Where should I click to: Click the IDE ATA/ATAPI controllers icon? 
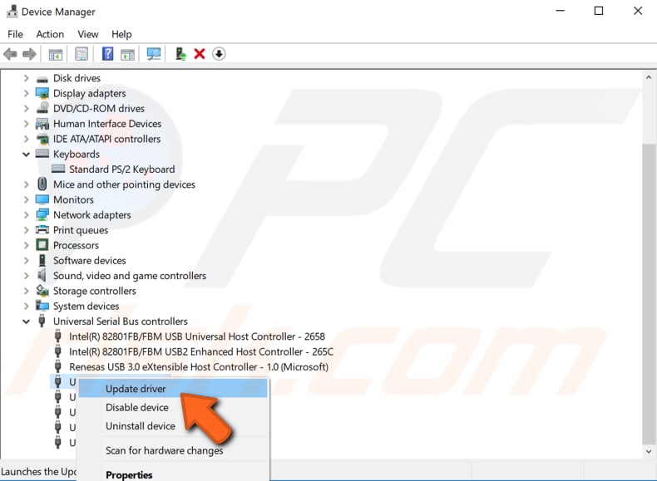click(x=42, y=139)
